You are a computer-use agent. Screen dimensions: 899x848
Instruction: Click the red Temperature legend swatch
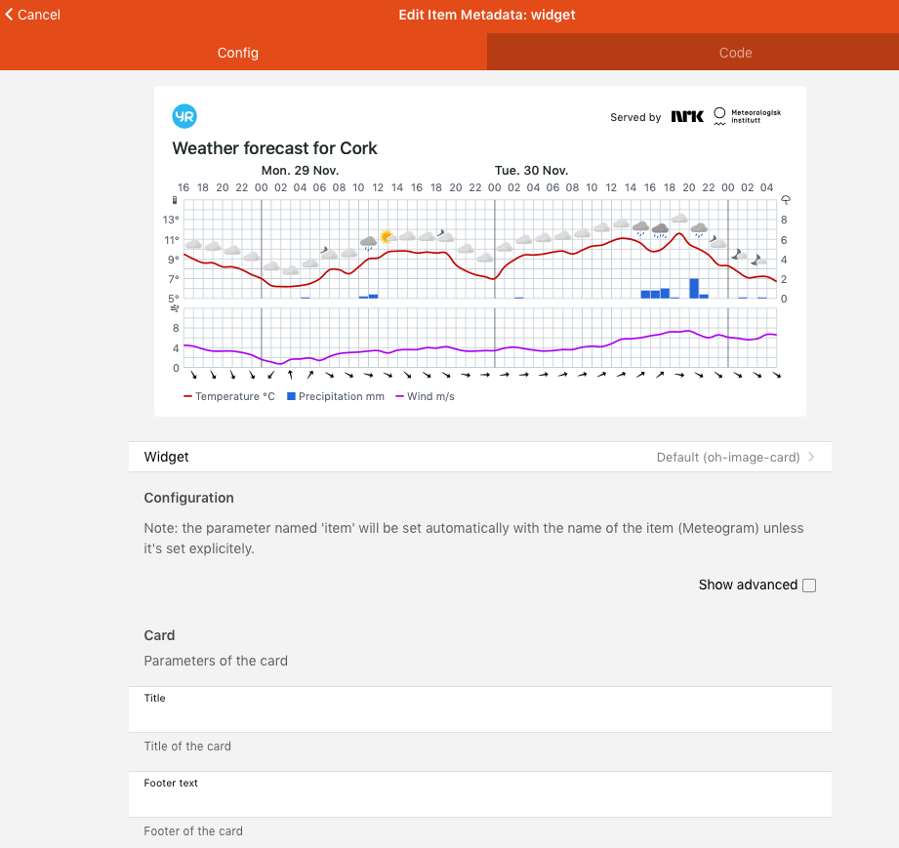click(188, 397)
